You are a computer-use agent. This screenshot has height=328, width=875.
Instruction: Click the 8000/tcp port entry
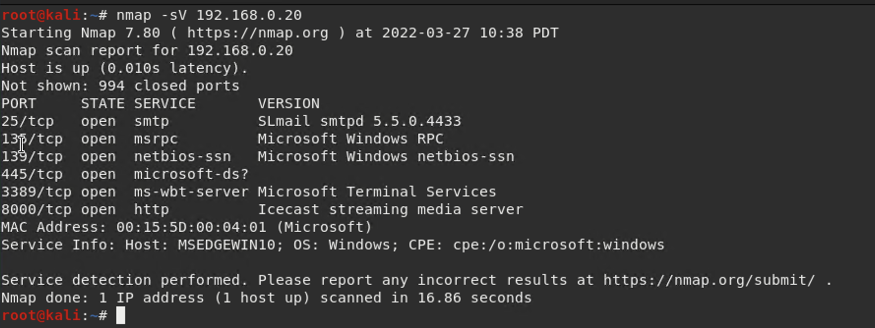point(36,210)
